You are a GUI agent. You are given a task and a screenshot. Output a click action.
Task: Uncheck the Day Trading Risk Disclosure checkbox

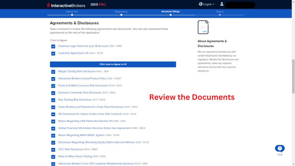[53, 100]
